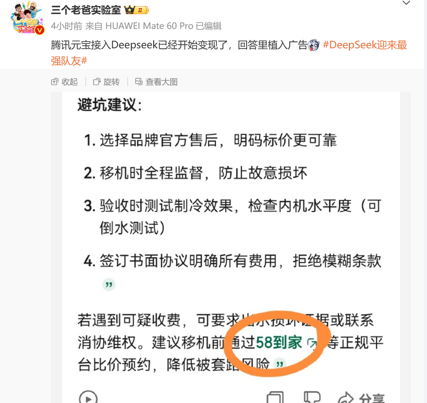427x403 pixels.
Task: Click the thumbs-down icon in screenshot
Action: click(x=312, y=398)
